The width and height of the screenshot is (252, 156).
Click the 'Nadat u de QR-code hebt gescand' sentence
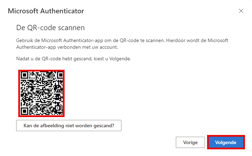pos(74,59)
